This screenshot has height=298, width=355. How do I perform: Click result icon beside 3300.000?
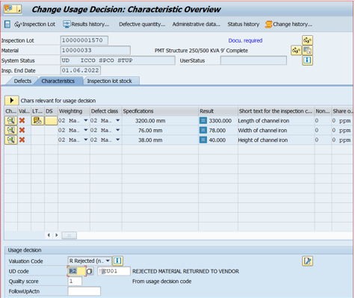pyautogui.click(x=203, y=121)
